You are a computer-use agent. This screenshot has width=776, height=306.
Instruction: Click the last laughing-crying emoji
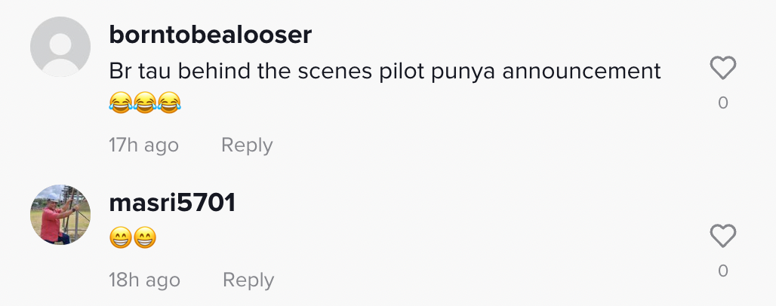[170, 102]
